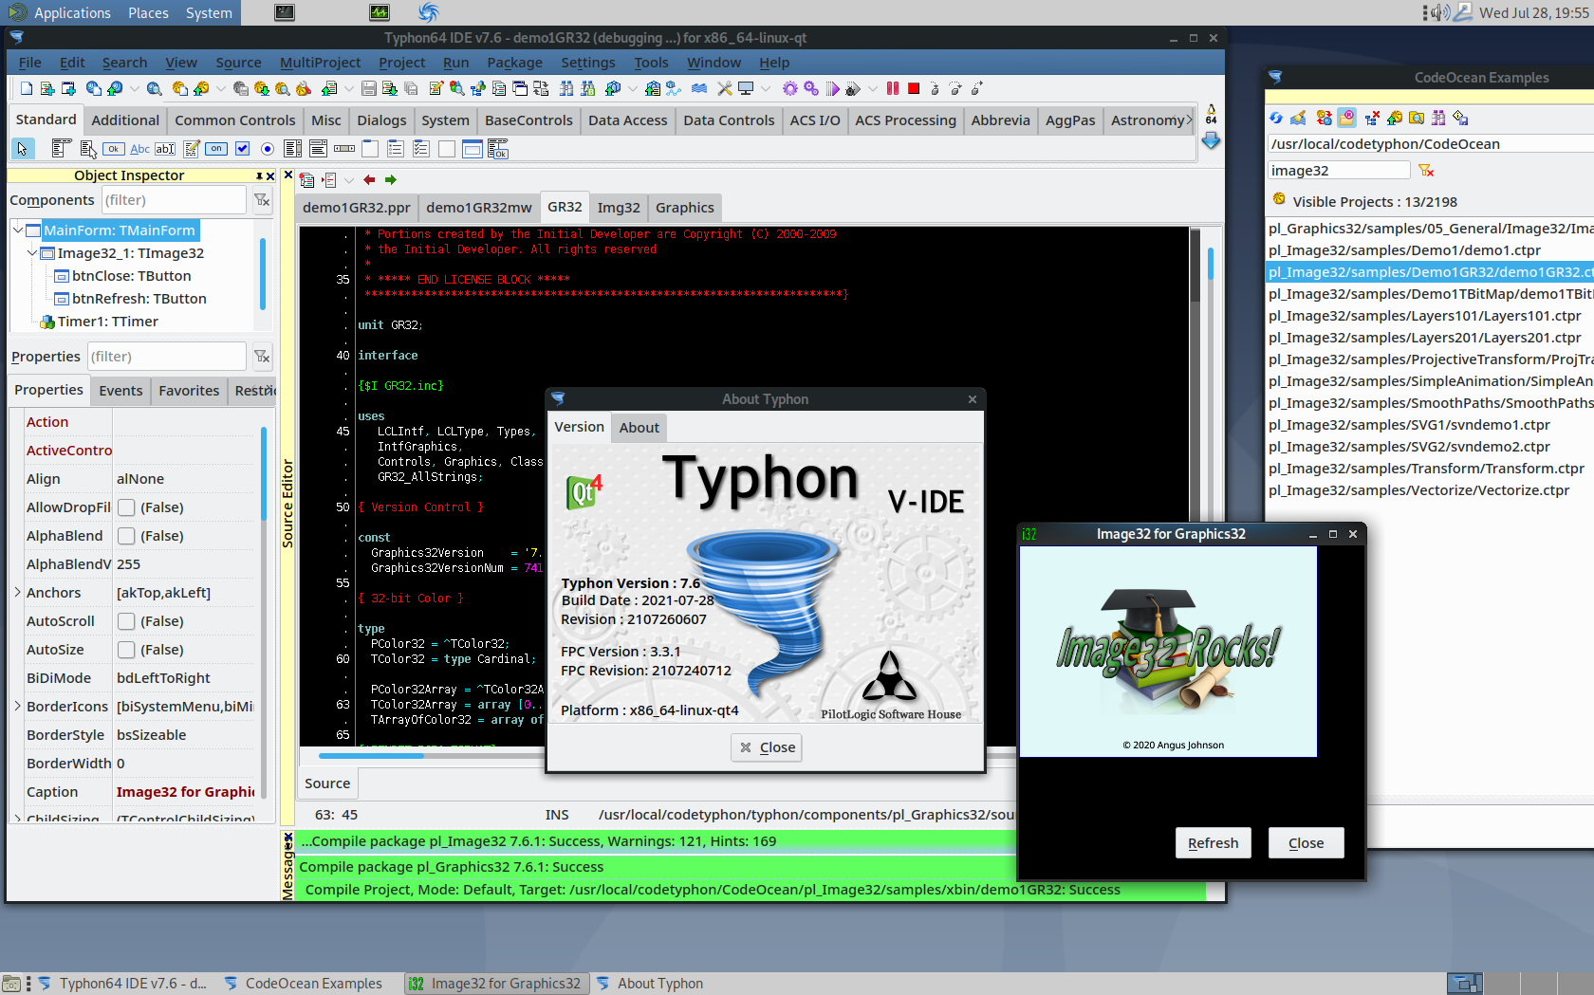Clear the image32 filter with funnel icon

point(1426,171)
